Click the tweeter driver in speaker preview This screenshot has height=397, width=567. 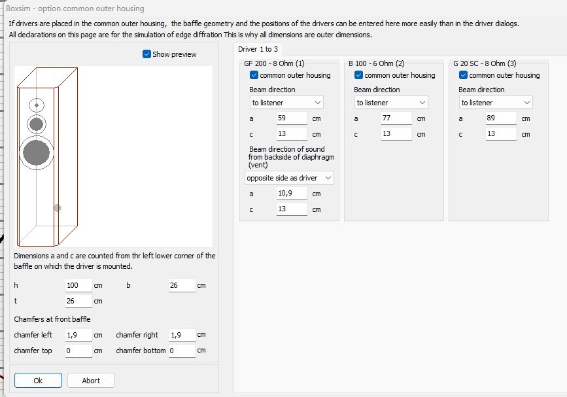37,105
